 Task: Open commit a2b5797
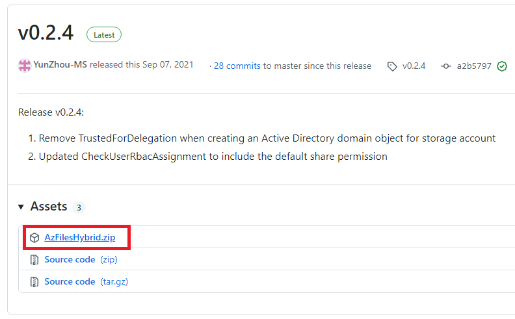click(x=474, y=66)
